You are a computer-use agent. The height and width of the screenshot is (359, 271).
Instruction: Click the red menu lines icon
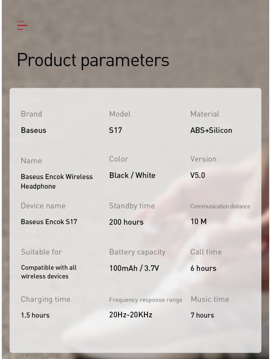22,25
